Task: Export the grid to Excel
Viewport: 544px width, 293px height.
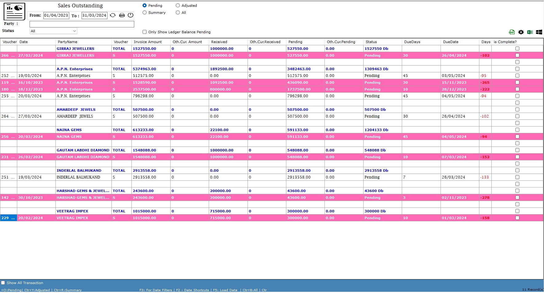Action: tap(530, 32)
